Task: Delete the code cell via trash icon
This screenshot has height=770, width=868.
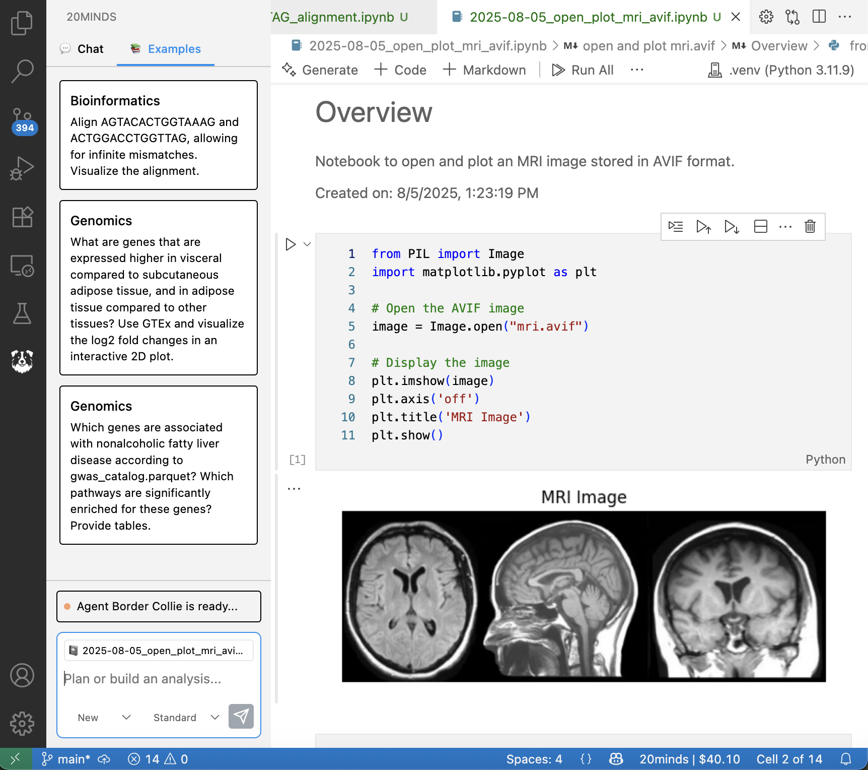Action: [810, 227]
